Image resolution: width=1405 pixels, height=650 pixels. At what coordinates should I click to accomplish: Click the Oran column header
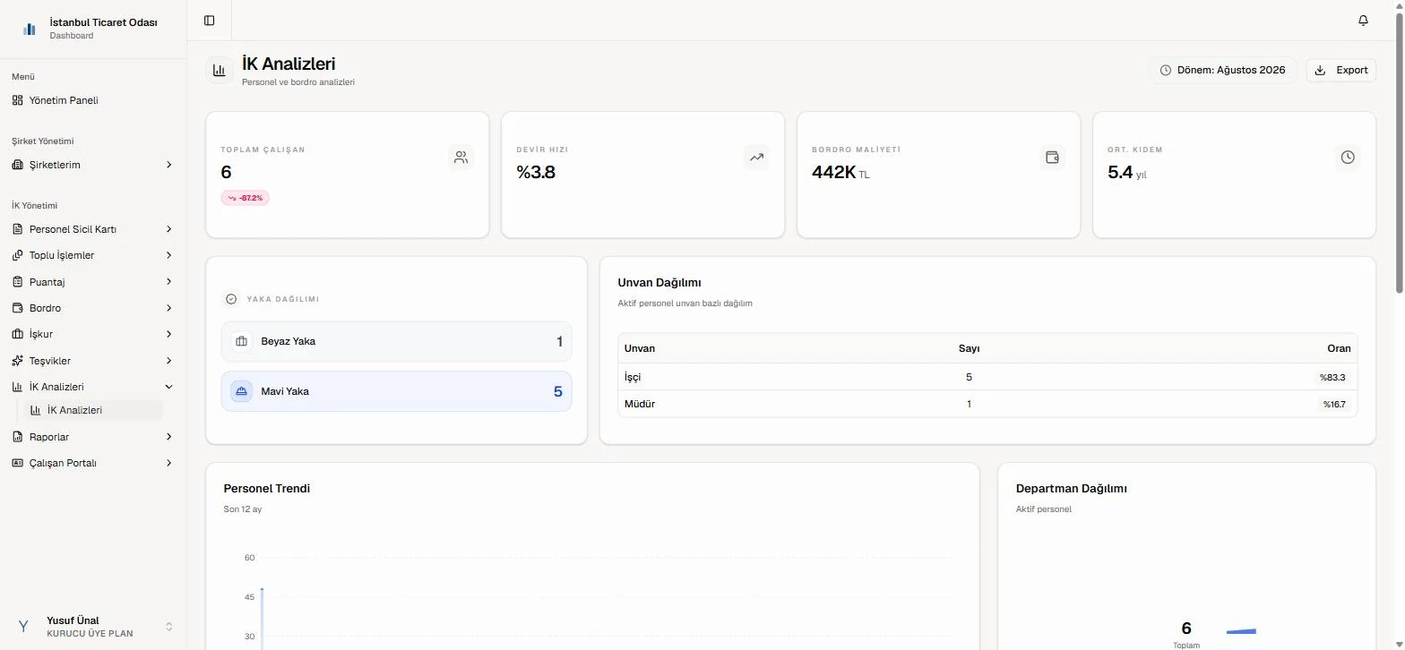pos(1339,348)
